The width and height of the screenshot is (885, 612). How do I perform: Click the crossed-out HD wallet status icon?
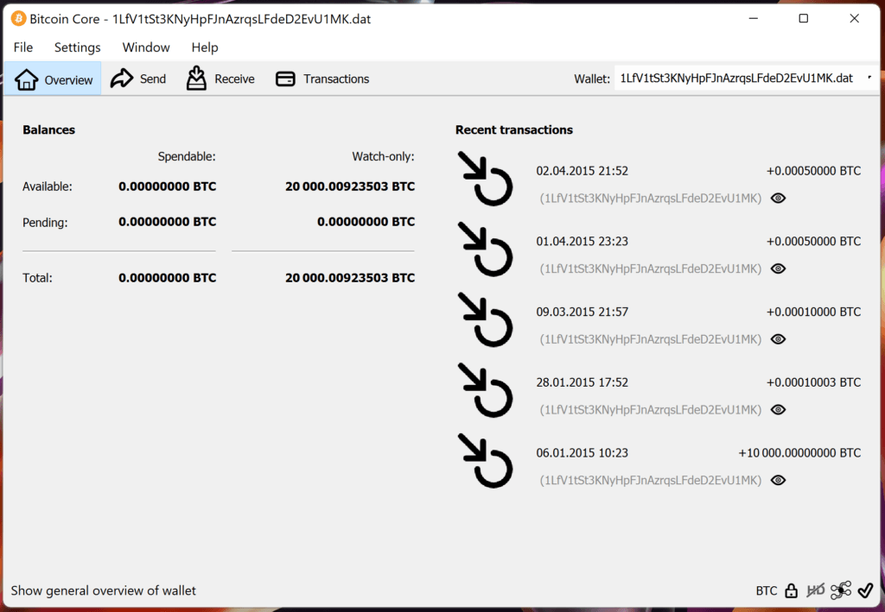tap(814, 590)
